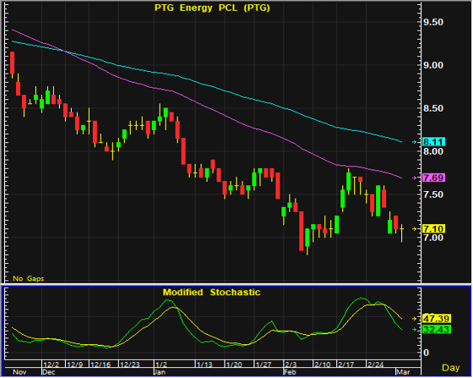Click the Dec month label on time axis
Screen dimensions: 473x378
(49, 372)
